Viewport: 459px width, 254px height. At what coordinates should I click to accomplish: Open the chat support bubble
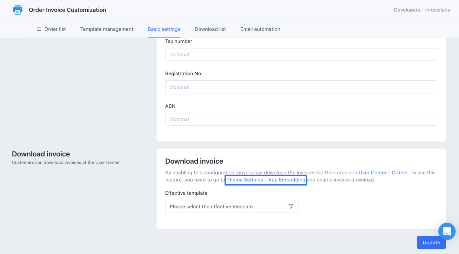[x=447, y=231]
